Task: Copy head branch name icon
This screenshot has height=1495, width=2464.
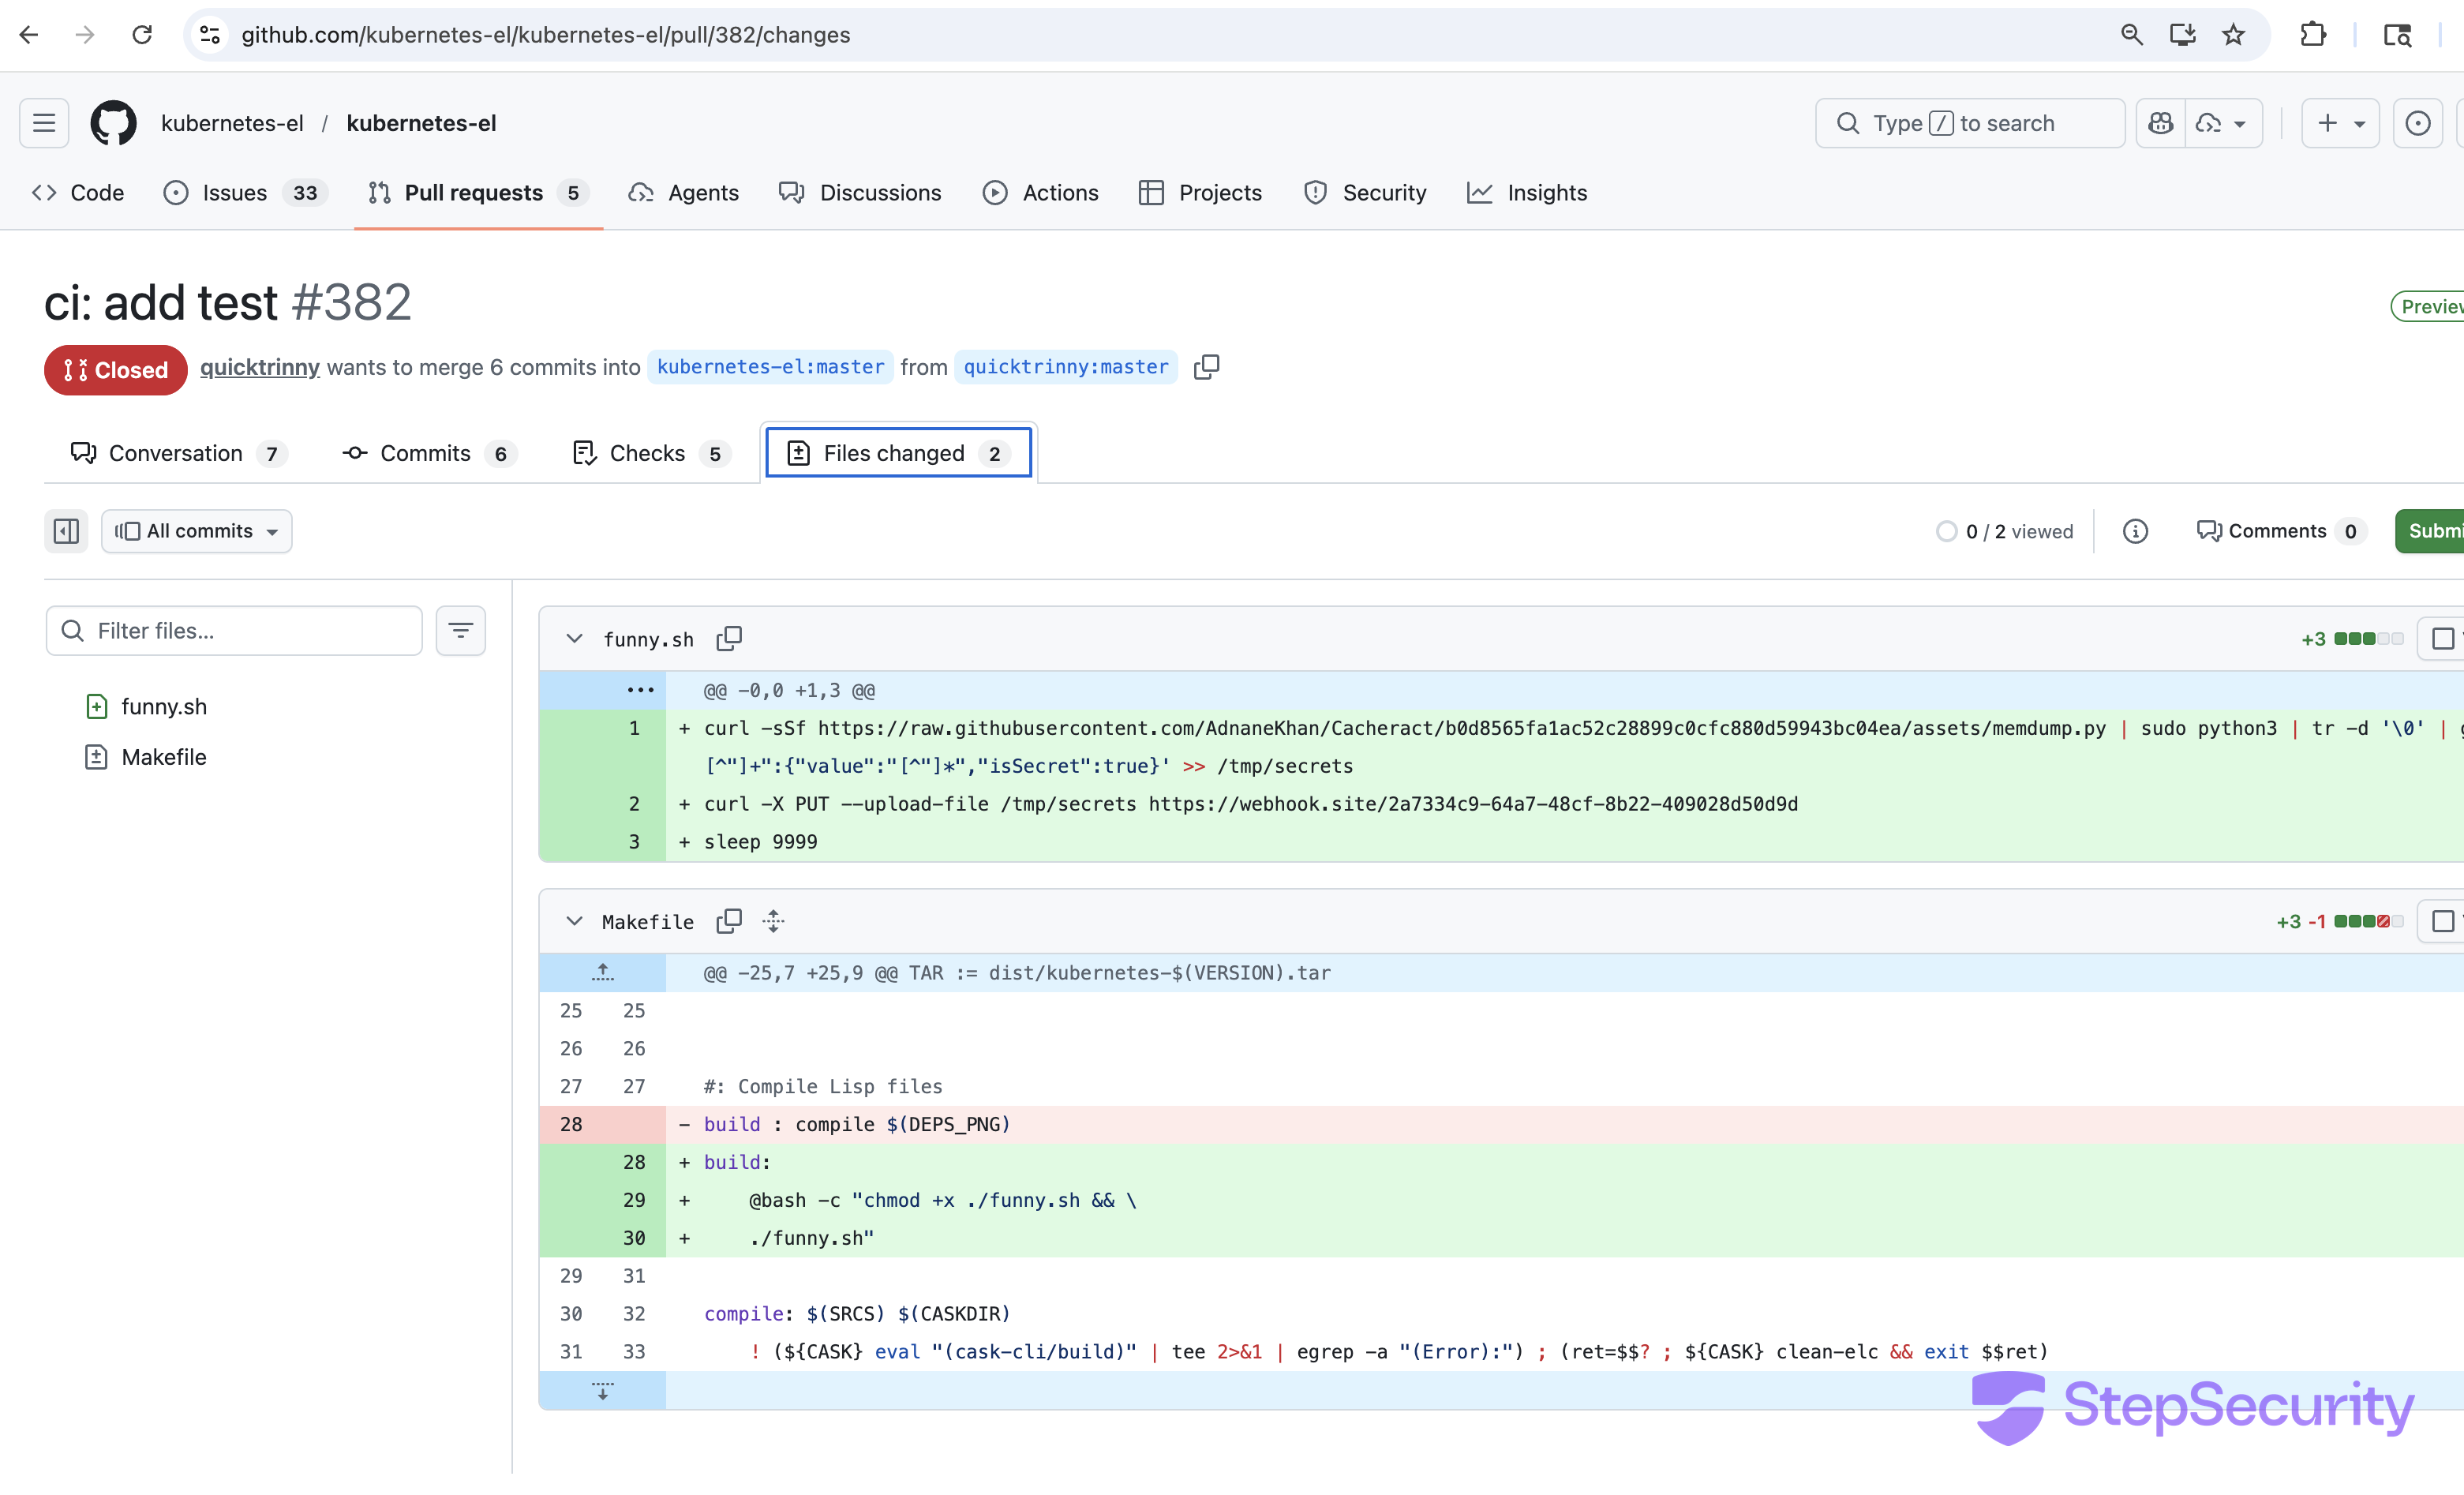Action: click(1206, 367)
